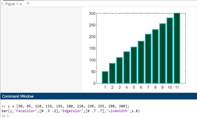This screenshot has height=118, width=197.
Task: Select the Figure 1 tab
Action: coord(12,4)
